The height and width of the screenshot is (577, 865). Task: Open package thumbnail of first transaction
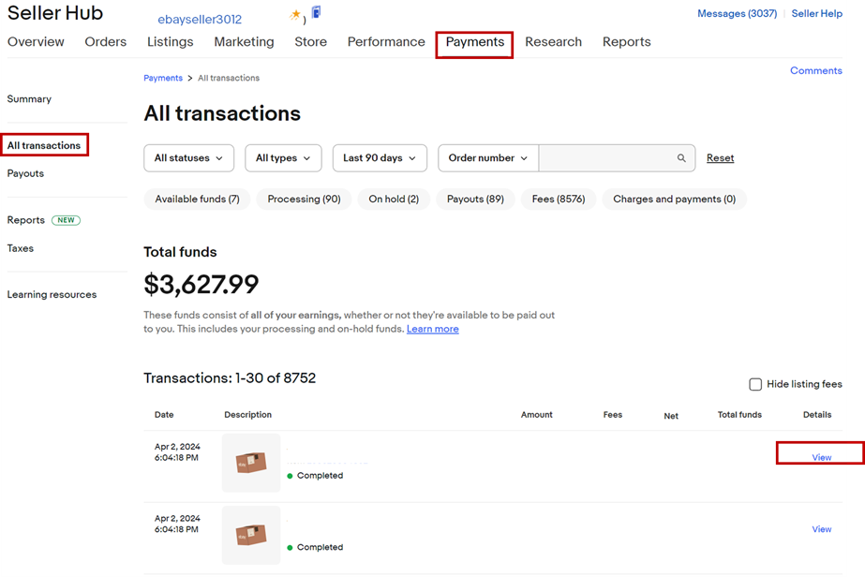click(x=251, y=463)
